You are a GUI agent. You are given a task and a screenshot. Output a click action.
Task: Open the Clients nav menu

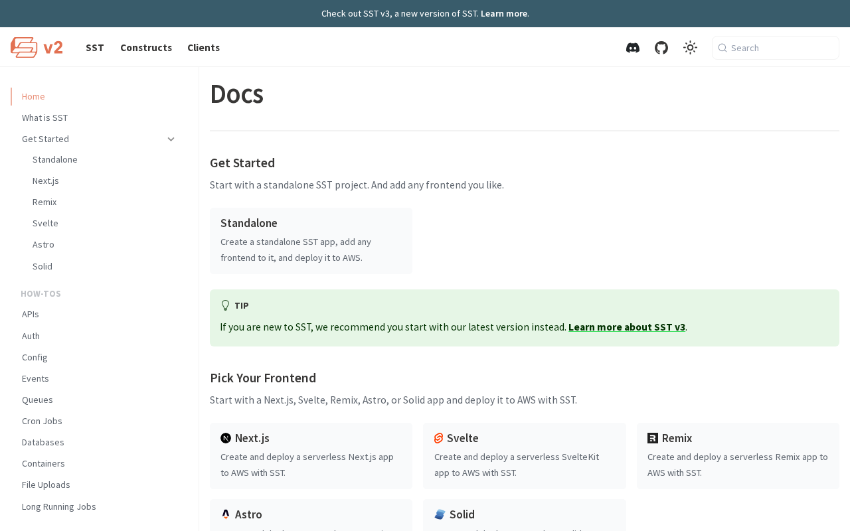pos(203,48)
